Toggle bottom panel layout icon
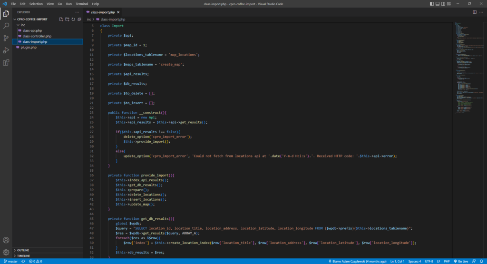 [438, 4]
